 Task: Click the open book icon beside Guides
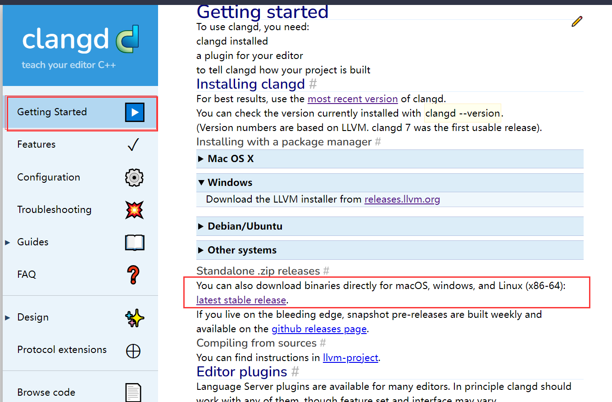point(134,242)
